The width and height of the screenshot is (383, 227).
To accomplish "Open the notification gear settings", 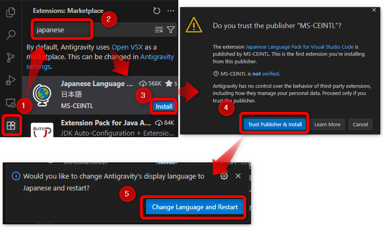I will [224, 176].
